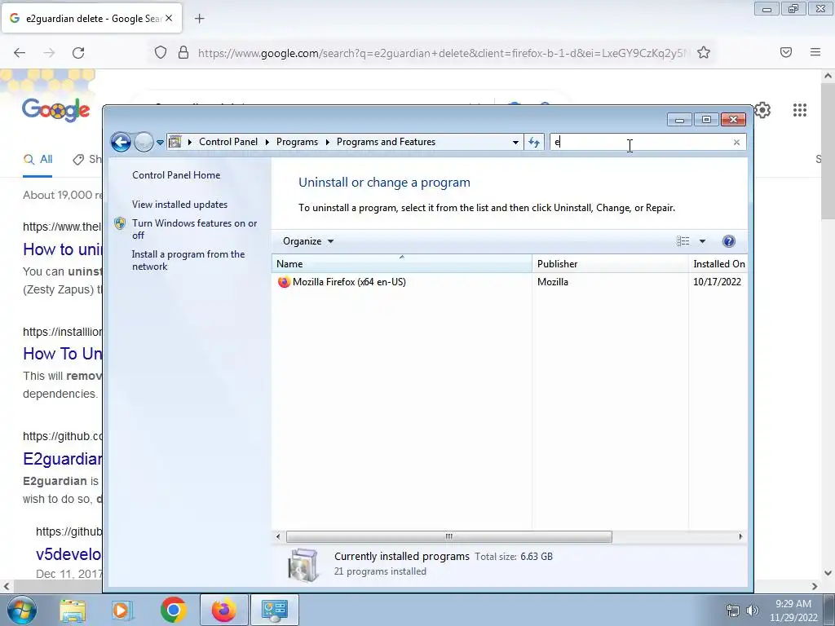Sort by the Installed On column header
The height and width of the screenshot is (626, 835).
tap(718, 263)
